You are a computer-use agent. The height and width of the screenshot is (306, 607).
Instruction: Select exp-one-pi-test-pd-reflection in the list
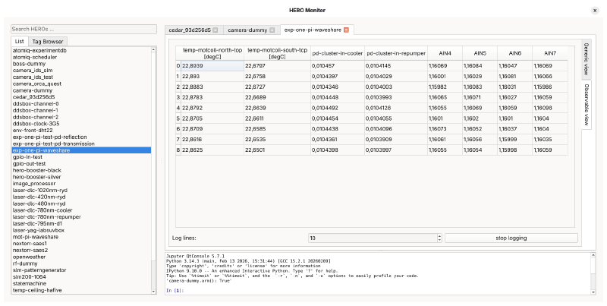[x=81, y=137]
